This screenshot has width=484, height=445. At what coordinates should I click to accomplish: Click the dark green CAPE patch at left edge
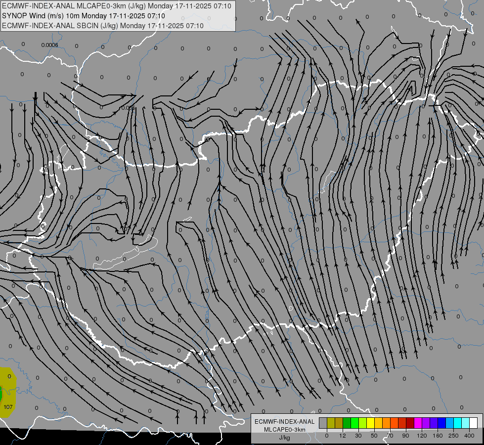pos(1,394)
